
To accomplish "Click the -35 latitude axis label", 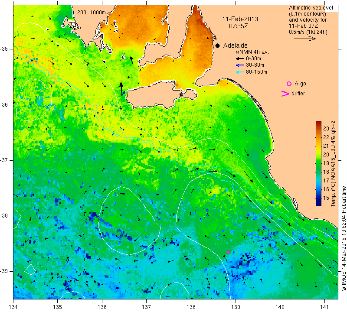I will click(4, 49).
